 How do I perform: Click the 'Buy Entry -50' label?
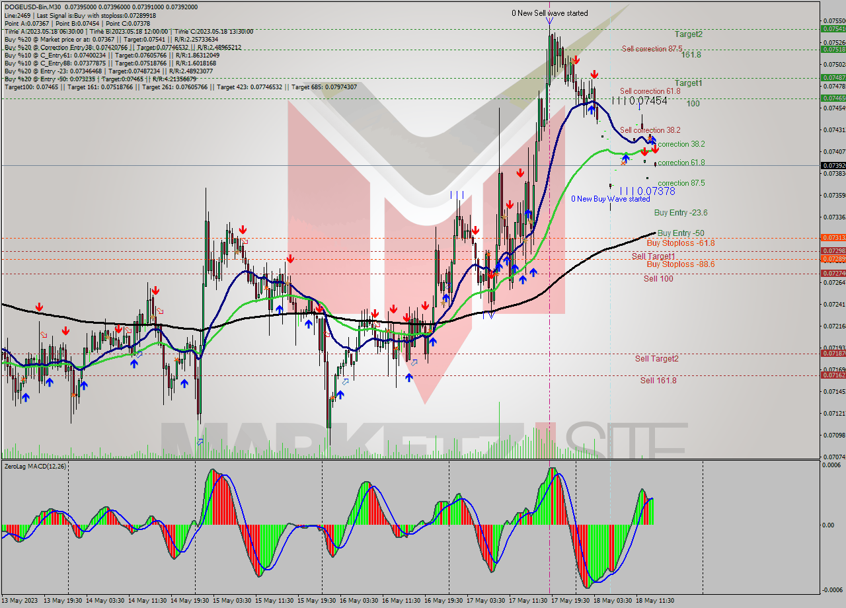pos(681,233)
